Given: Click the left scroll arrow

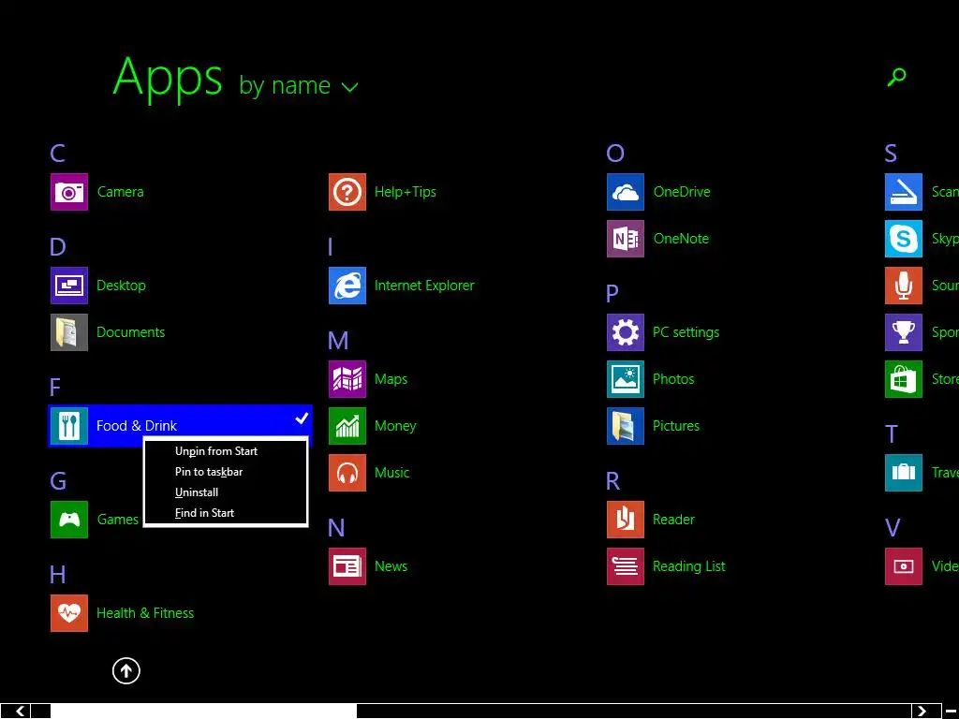Looking at the screenshot, I should (x=21, y=712).
